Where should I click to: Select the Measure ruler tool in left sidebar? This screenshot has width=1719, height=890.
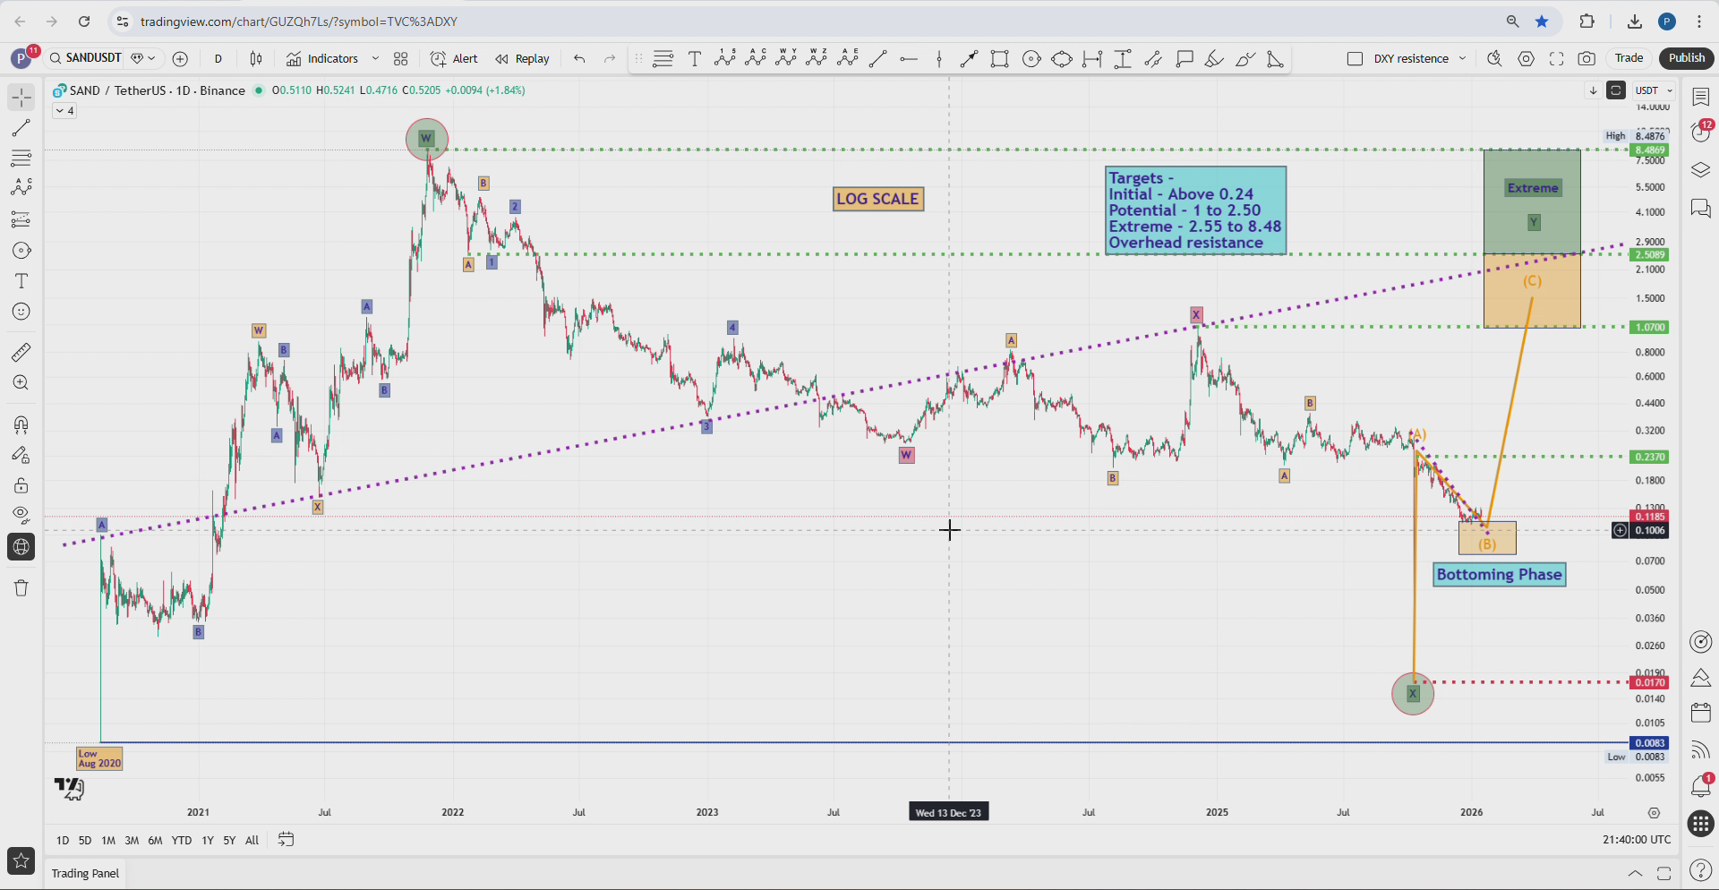point(20,352)
